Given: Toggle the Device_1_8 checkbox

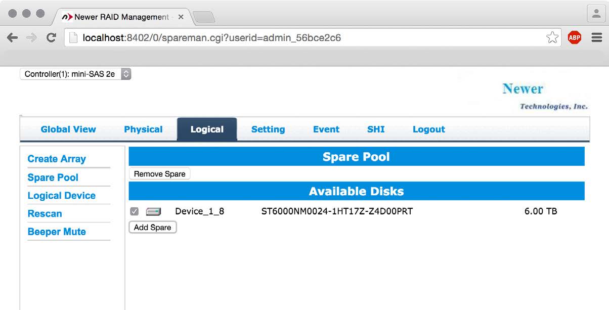Looking at the screenshot, I should tap(135, 211).
